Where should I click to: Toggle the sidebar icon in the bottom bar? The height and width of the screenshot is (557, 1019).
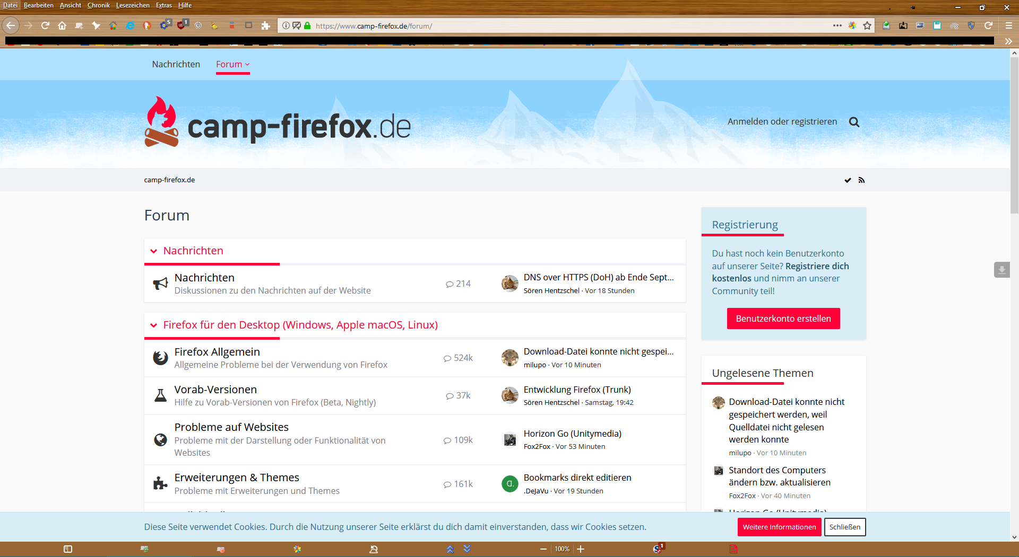[x=68, y=549]
